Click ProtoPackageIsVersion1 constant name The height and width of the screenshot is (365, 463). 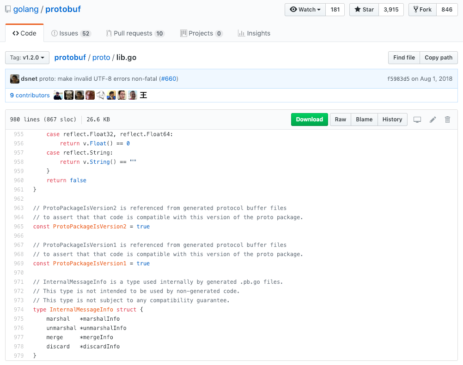(90, 263)
